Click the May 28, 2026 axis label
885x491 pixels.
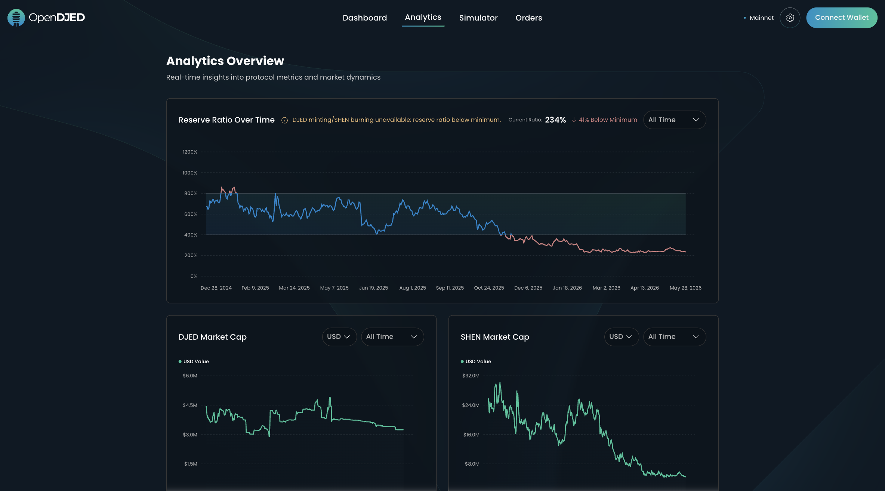tap(685, 288)
